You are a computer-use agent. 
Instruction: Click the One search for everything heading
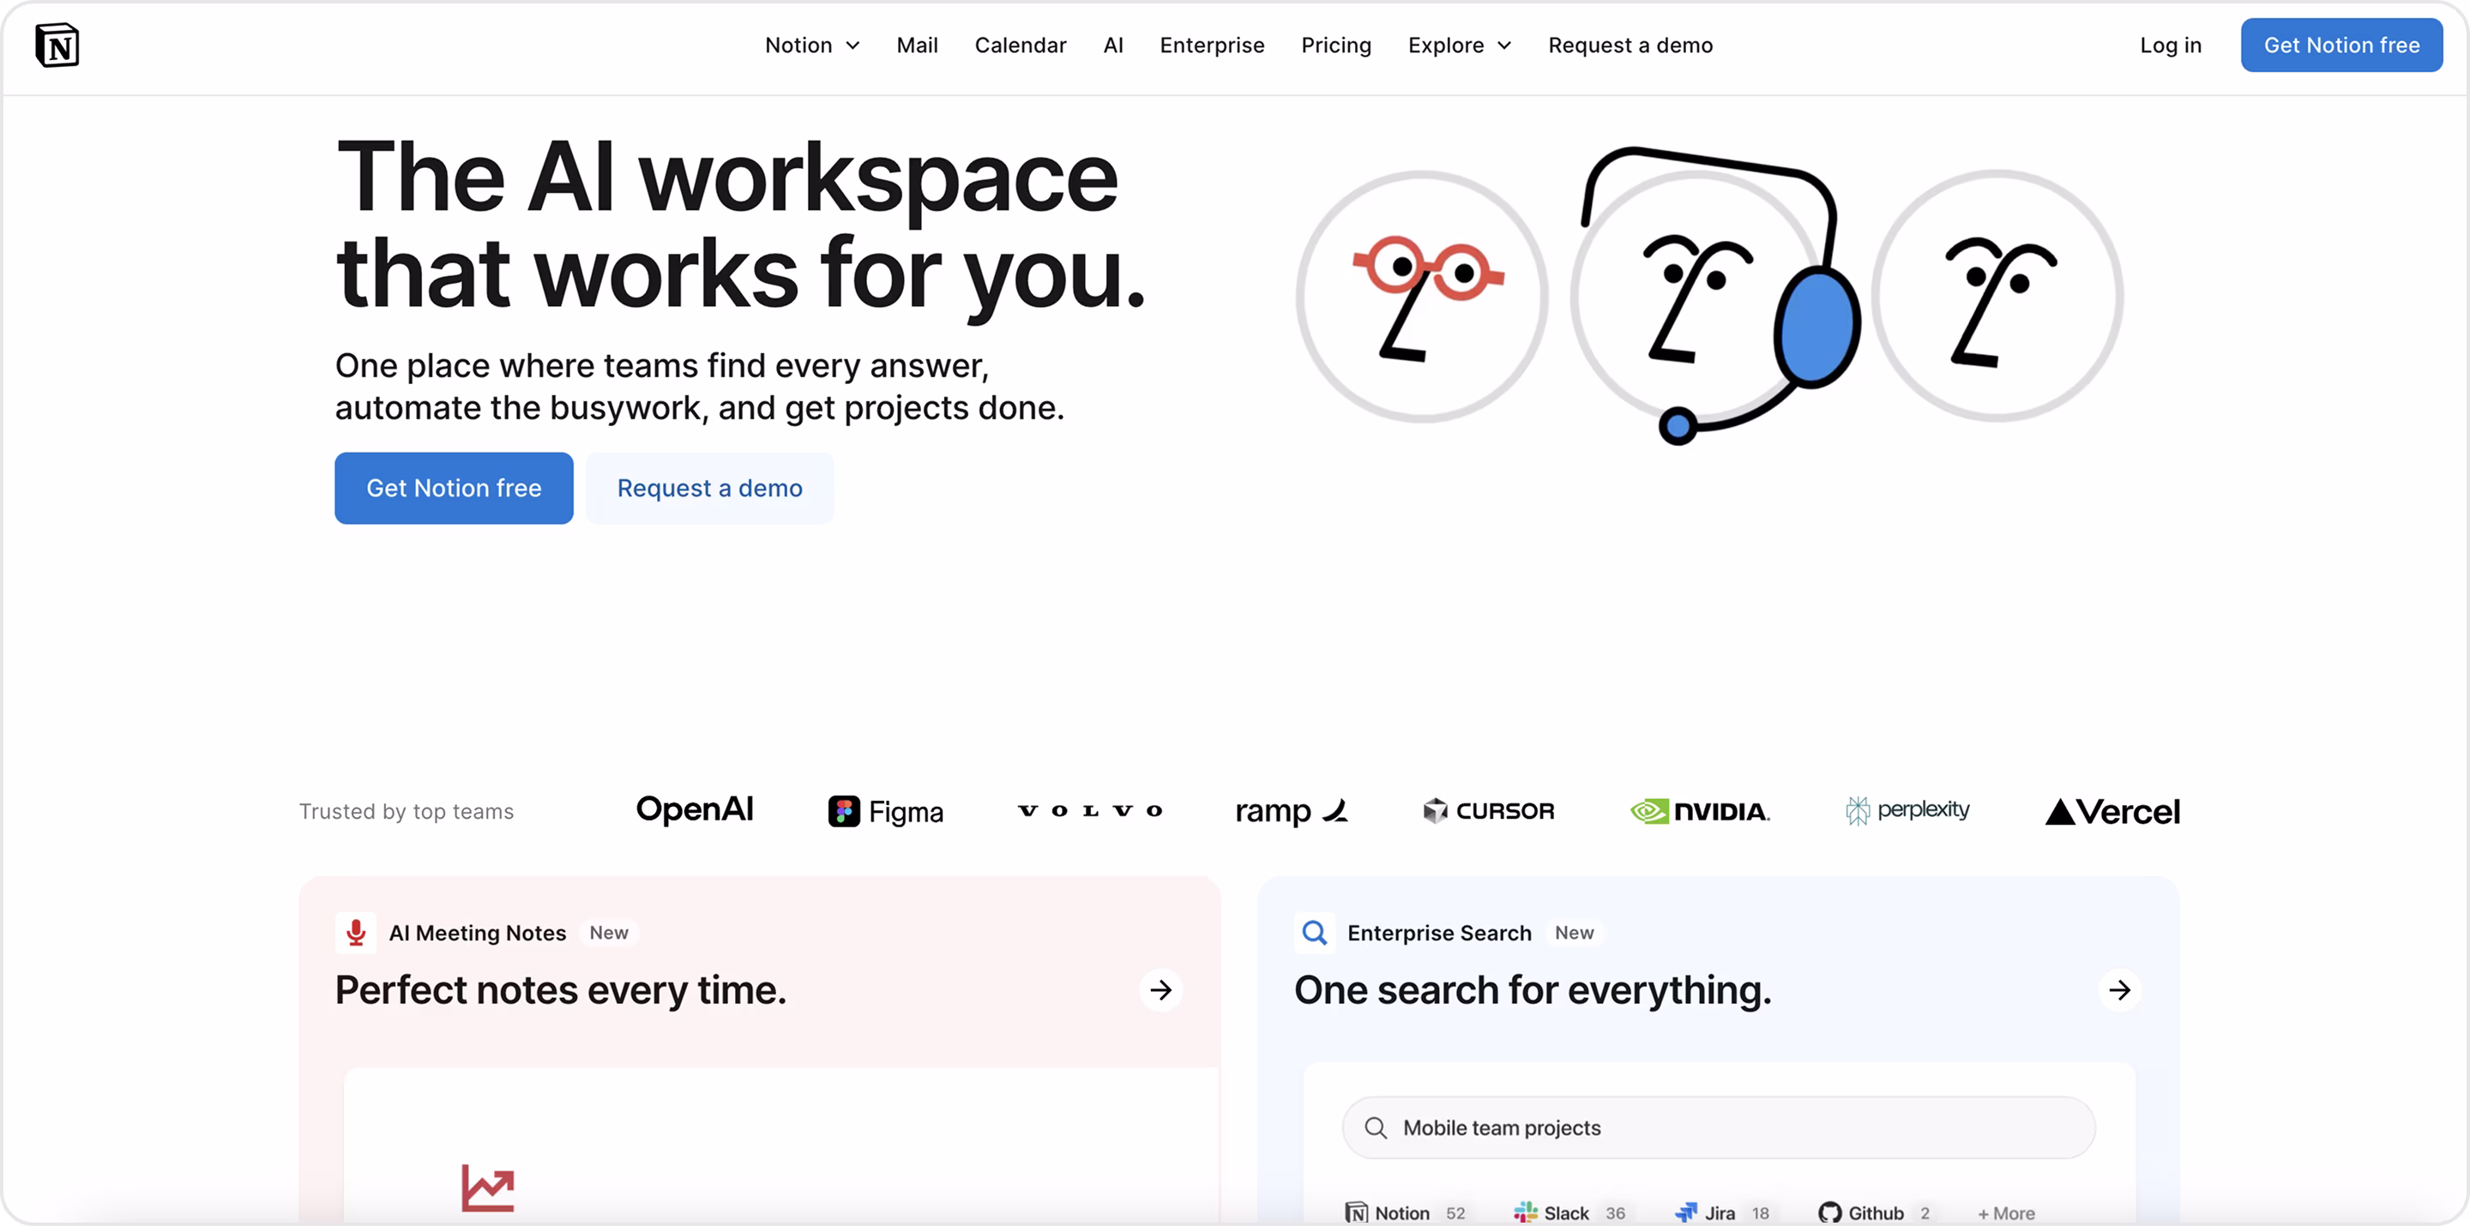1533,990
